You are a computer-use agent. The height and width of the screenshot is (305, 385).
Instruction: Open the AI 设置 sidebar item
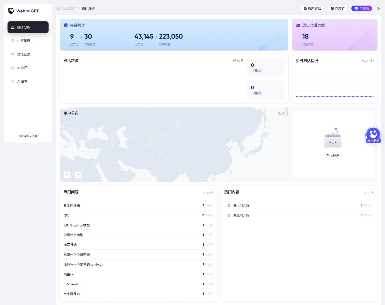click(x=22, y=82)
